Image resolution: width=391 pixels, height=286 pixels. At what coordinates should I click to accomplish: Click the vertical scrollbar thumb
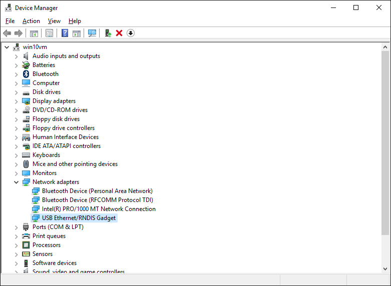[x=385, y=142]
